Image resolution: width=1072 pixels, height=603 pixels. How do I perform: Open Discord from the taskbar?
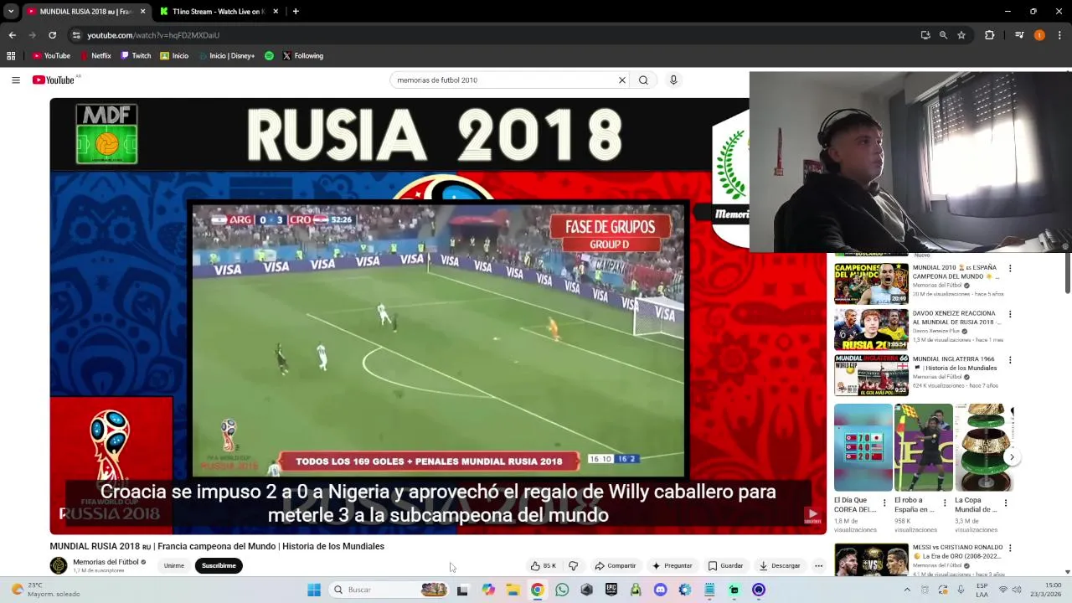[x=660, y=590]
